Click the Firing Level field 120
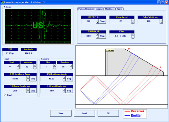The width and height of the screenshot is (169, 122). (120, 21)
